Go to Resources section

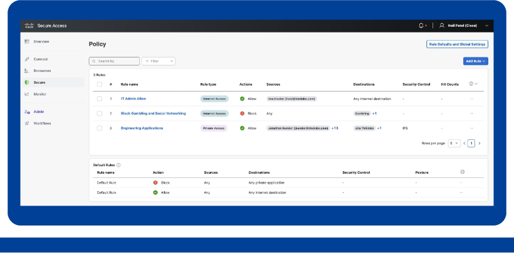click(x=42, y=71)
